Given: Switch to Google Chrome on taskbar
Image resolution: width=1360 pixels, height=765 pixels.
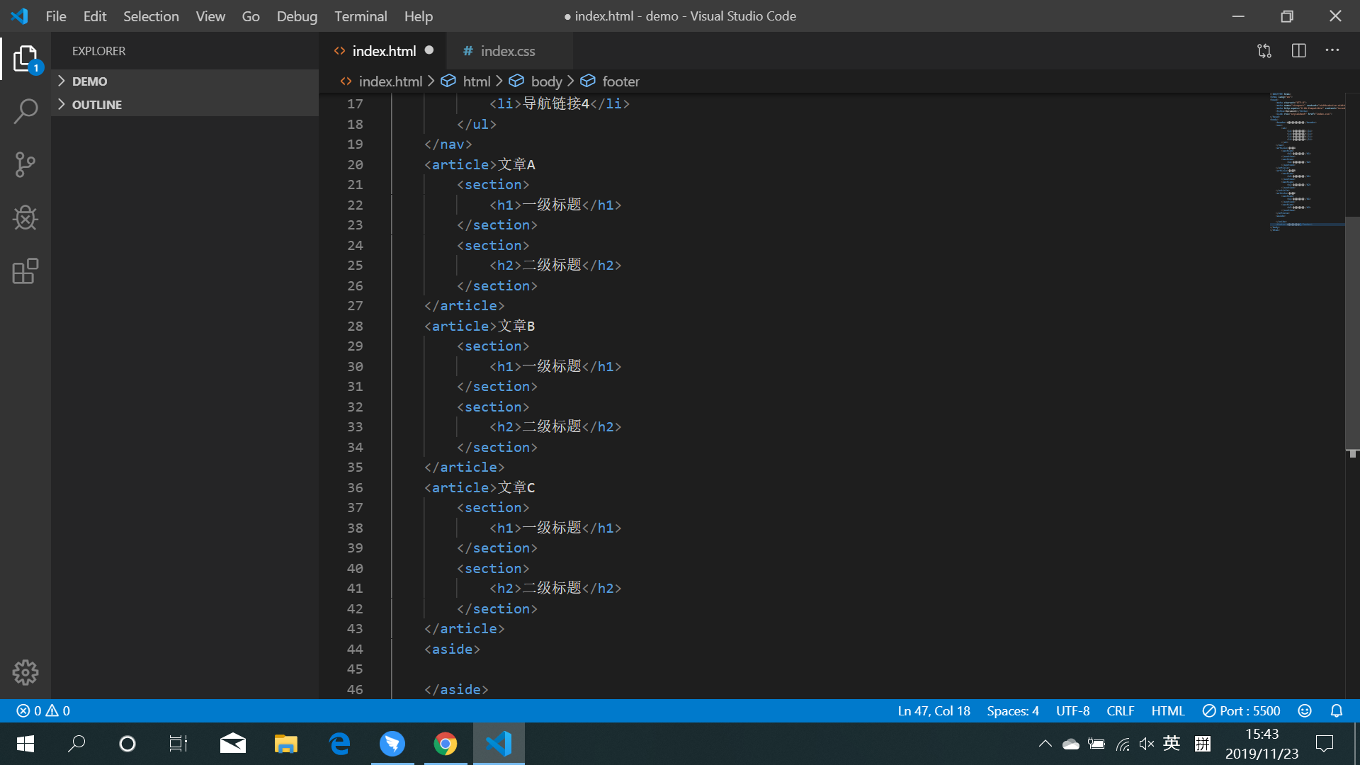Looking at the screenshot, I should [x=446, y=744].
